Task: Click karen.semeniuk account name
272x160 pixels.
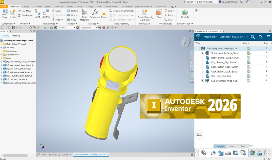Action: tap(230, 2)
